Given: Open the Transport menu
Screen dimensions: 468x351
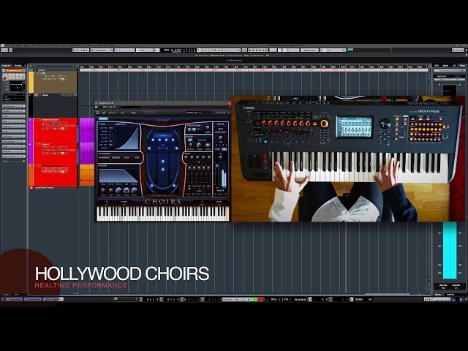Looking at the screenshot, I should pos(56,45).
